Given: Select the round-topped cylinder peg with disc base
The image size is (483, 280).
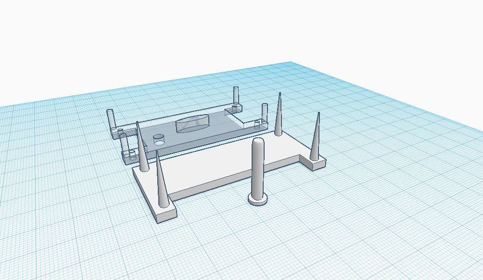Looking at the screenshot, I should pos(258,172).
